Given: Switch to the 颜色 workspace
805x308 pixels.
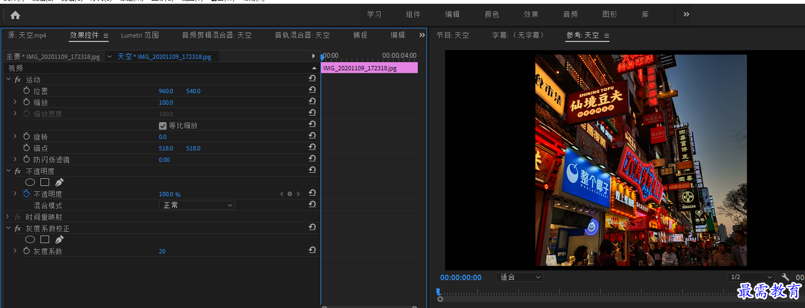Looking at the screenshot, I should (492, 15).
